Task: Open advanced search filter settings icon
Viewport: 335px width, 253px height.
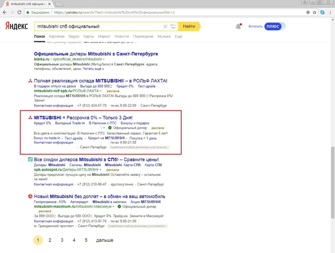Action: [x=173, y=26]
